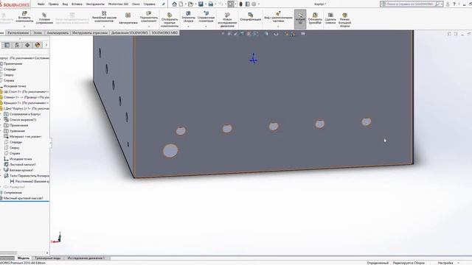
Task: Save the document with floppy icon
Action: (201, 4)
